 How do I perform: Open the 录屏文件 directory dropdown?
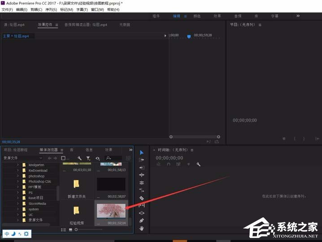pos(22,158)
